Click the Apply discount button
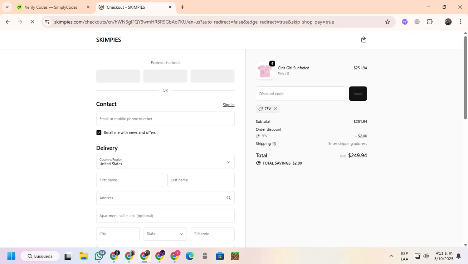 point(358,94)
